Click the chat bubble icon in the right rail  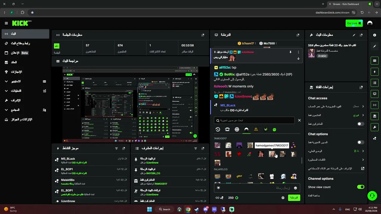point(374,94)
